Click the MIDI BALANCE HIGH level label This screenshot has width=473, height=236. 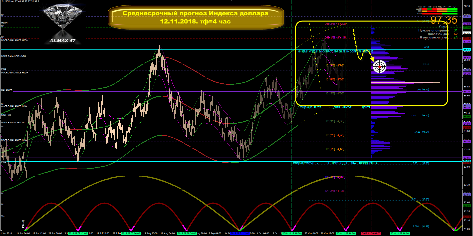[14, 56]
